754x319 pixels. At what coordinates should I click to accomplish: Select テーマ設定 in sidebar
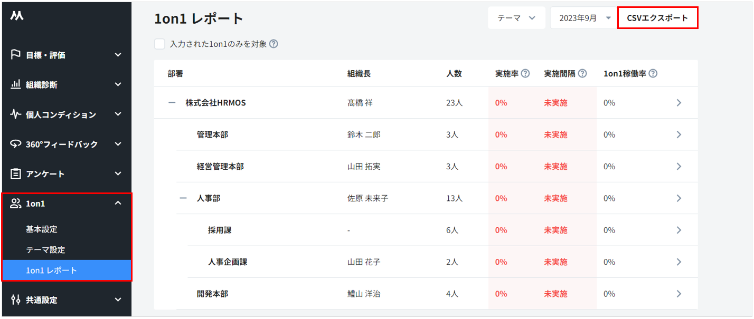click(45, 250)
